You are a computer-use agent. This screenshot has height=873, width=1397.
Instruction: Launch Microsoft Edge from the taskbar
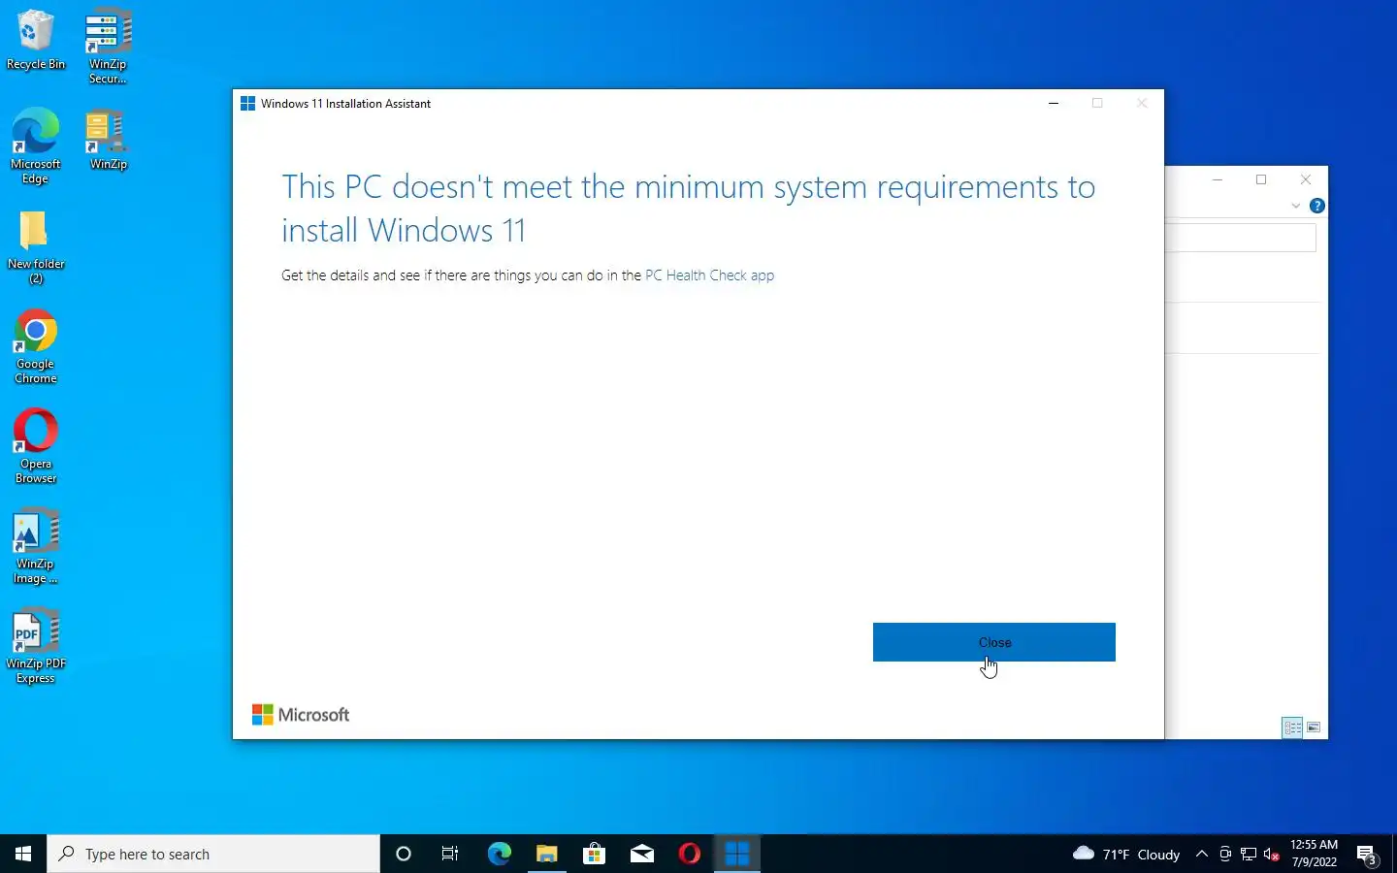click(499, 854)
